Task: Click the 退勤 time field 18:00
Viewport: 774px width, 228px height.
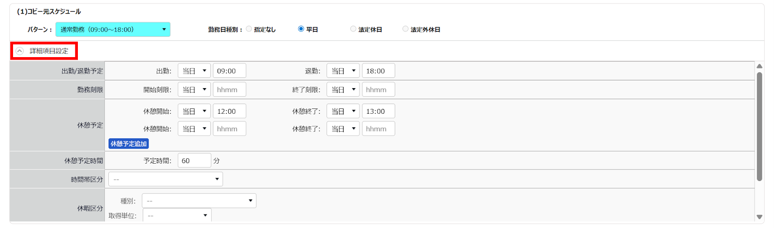Action: (378, 71)
